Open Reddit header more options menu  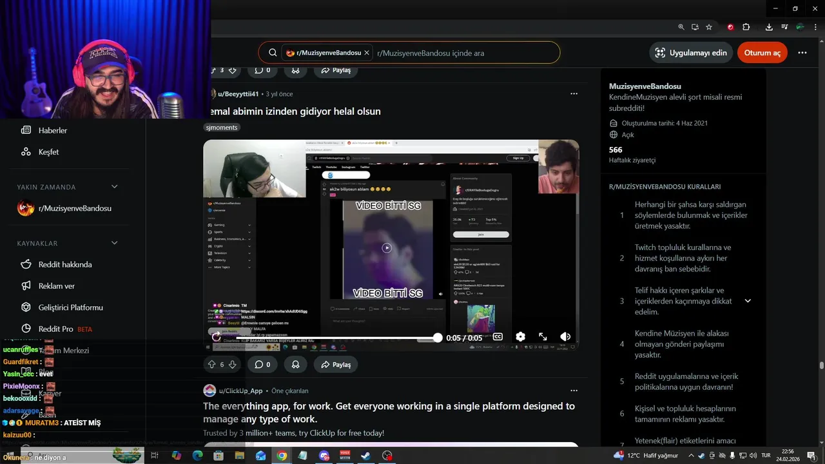click(x=802, y=53)
